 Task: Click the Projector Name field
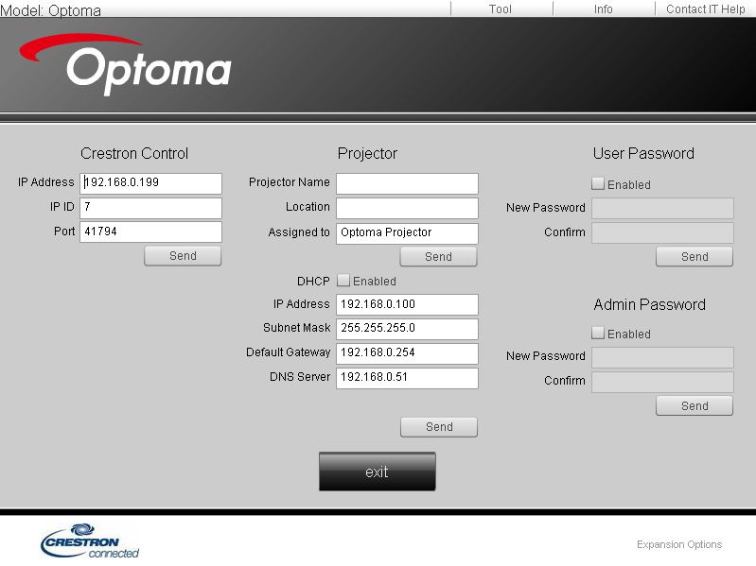pyautogui.click(x=407, y=183)
